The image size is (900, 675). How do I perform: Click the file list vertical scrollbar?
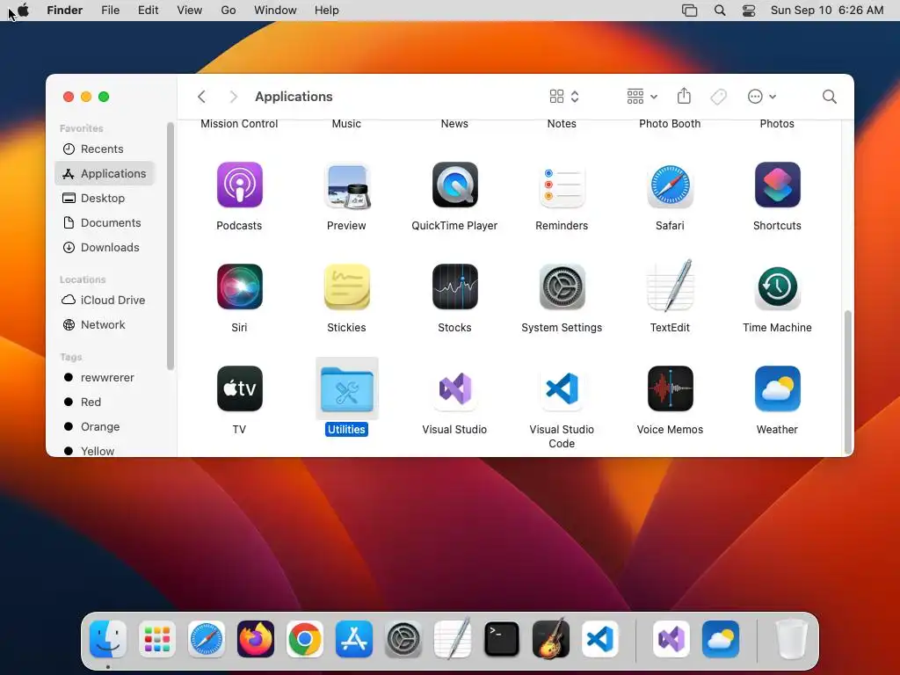click(x=848, y=381)
